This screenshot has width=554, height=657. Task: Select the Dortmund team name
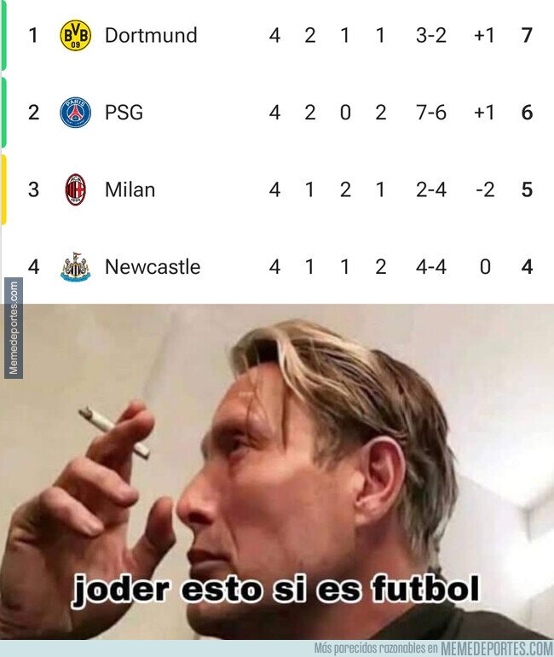[151, 35]
